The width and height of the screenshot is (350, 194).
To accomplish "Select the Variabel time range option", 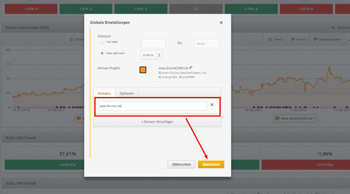I will click(102, 42).
